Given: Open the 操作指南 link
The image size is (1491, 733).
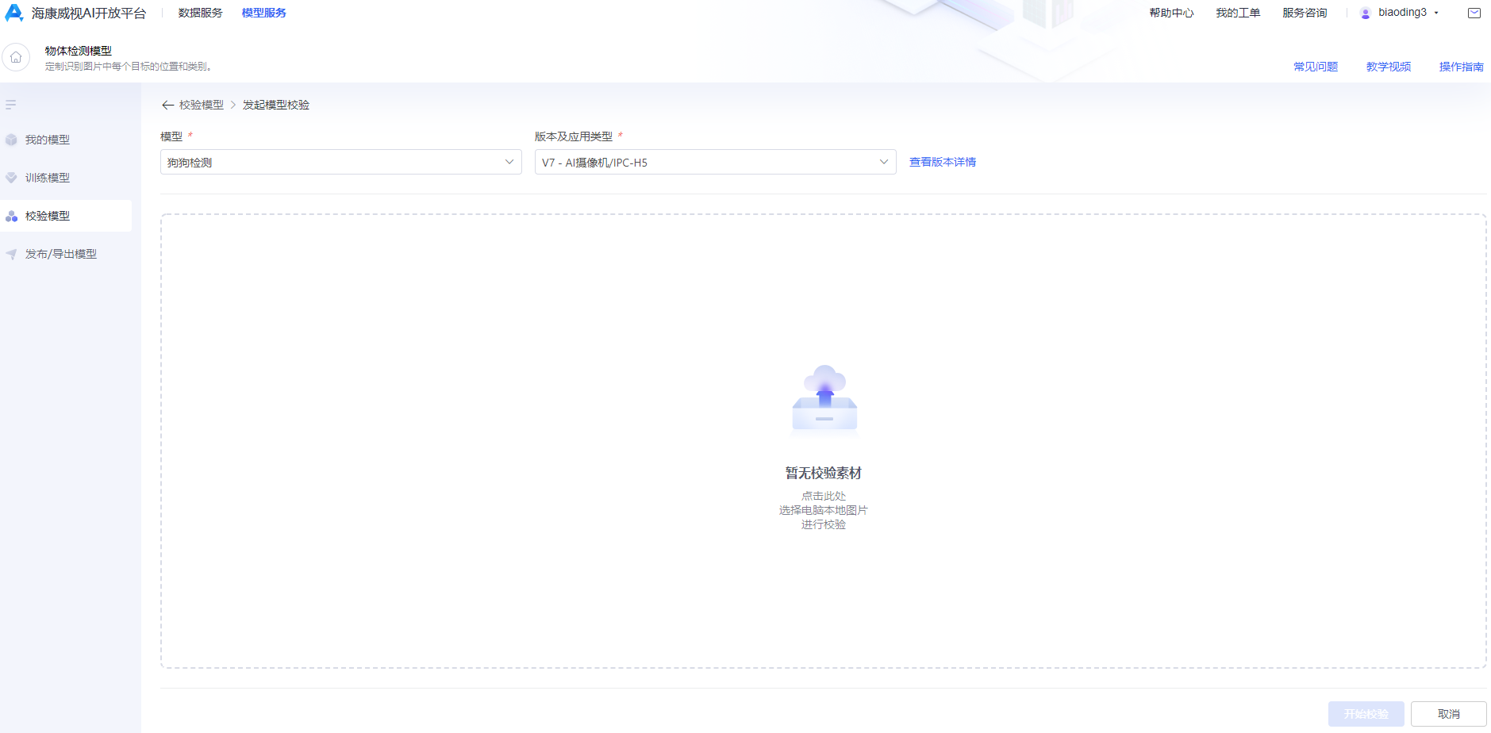Looking at the screenshot, I should (1461, 67).
